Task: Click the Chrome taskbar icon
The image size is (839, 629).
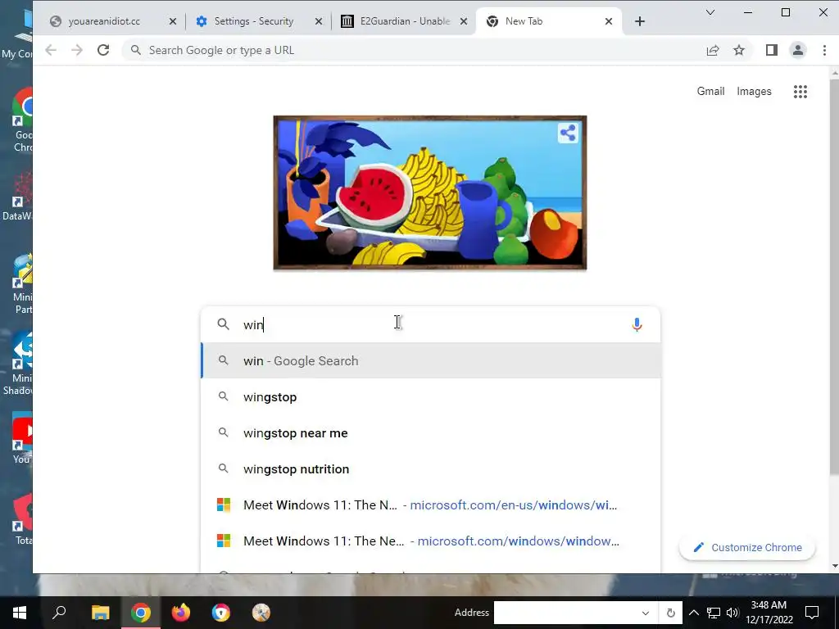Action: (141, 613)
